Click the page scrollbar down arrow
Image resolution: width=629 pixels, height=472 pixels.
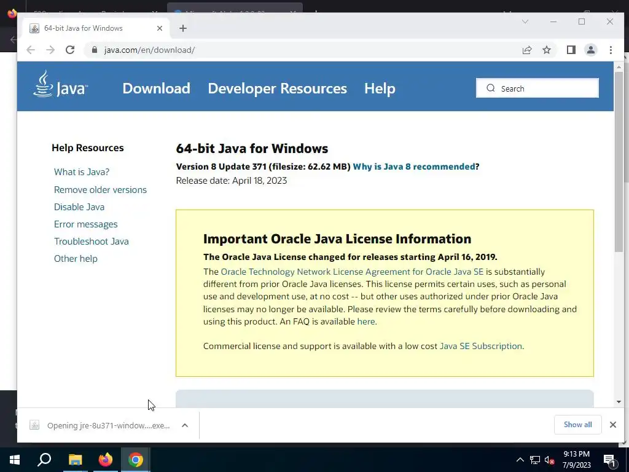coord(619,402)
